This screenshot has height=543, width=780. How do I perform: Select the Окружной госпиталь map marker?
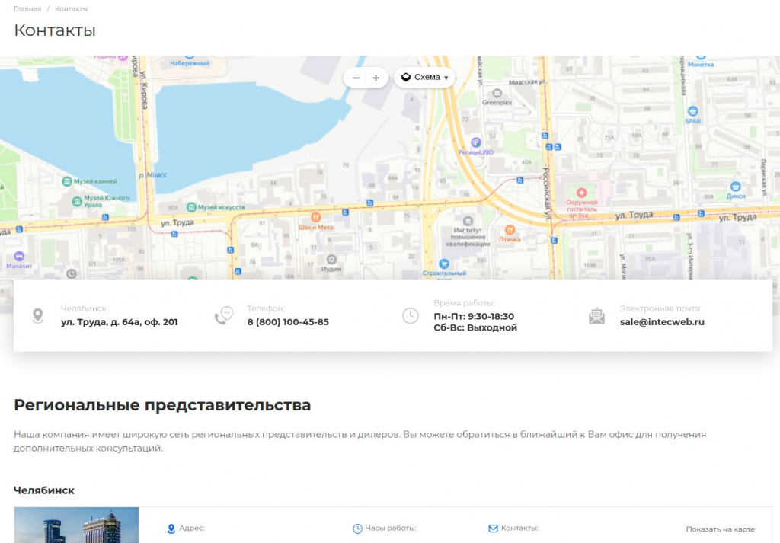point(583,193)
